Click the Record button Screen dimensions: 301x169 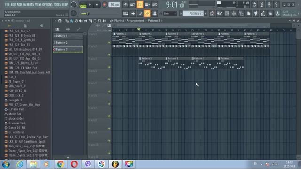[104, 5]
